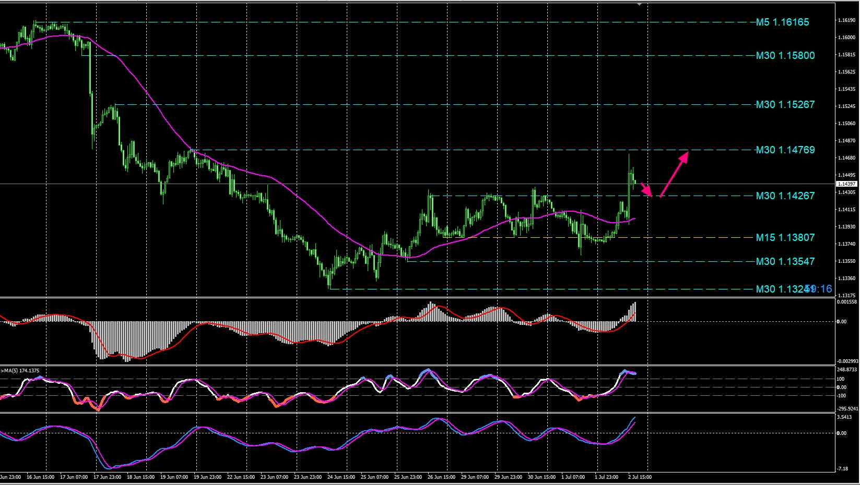Click 1.14680 on the price scale
860x485 pixels.
pyautogui.click(x=846, y=158)
